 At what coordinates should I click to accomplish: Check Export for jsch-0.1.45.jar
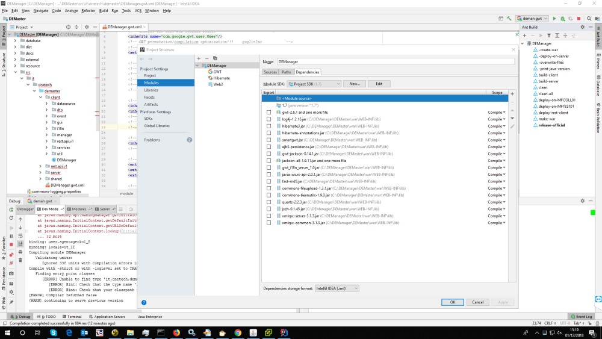[x=268, y=209]
